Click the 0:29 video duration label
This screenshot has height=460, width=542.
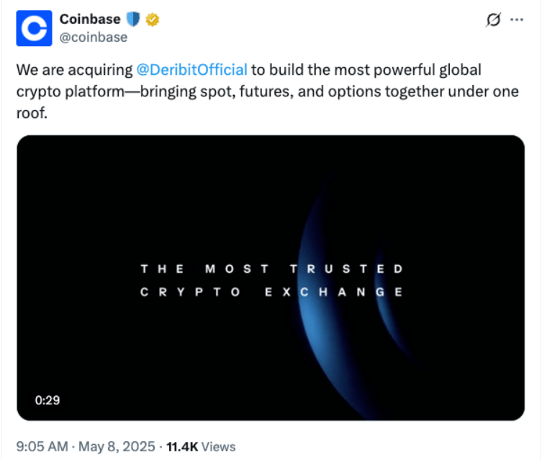(48, 400)
